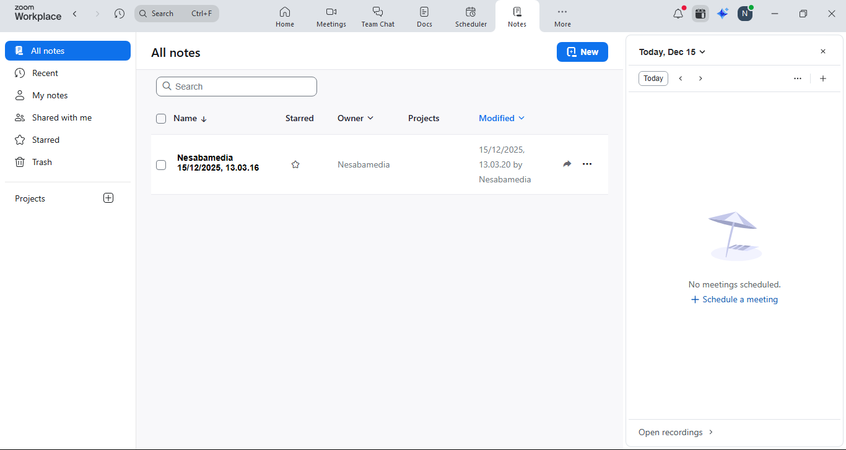Click the share arrow on Nesabamedia note
This screenshot has height=450, width=846.
pyautogui.click(x=567, y=164)
